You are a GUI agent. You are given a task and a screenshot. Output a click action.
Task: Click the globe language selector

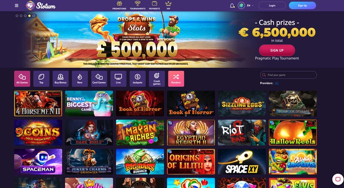click(241, 6)
